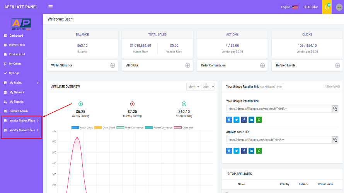Click the AFFILIATE PANEL title
The width and height of the screenshot is (344, 193).
coord(21,7)
